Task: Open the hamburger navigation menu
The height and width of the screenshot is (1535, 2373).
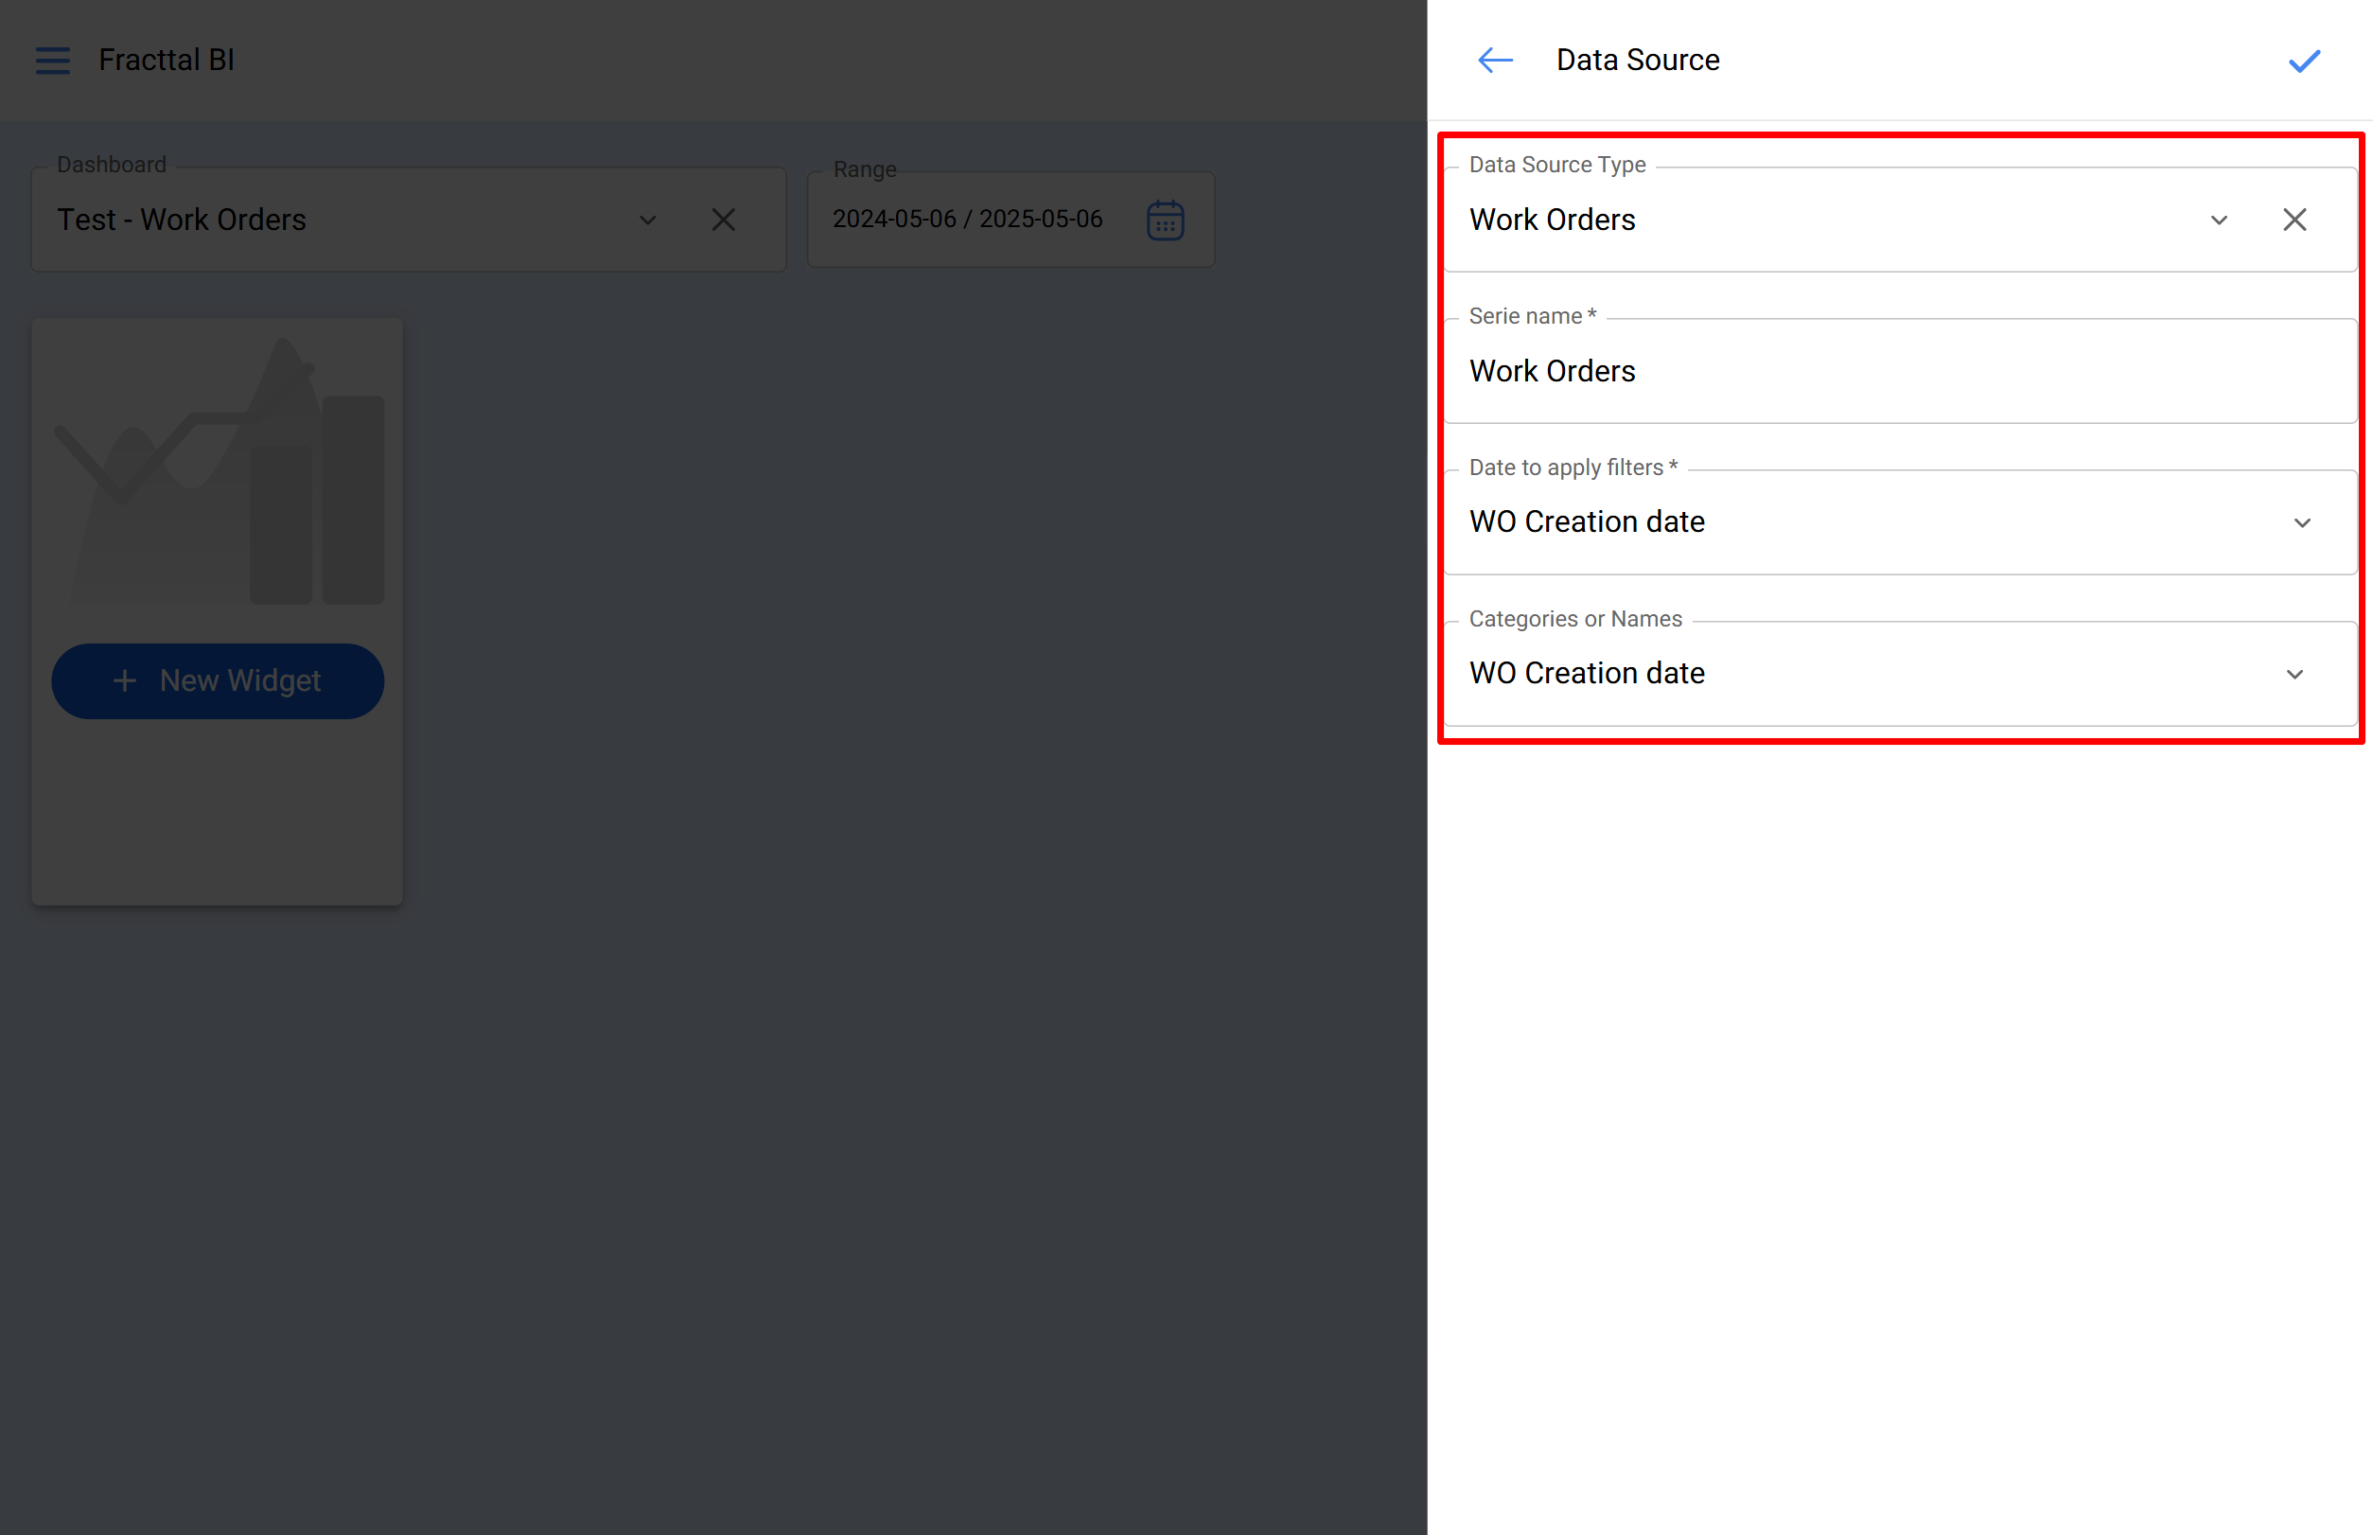Action: pyautogui.click(x=53, y=61)
